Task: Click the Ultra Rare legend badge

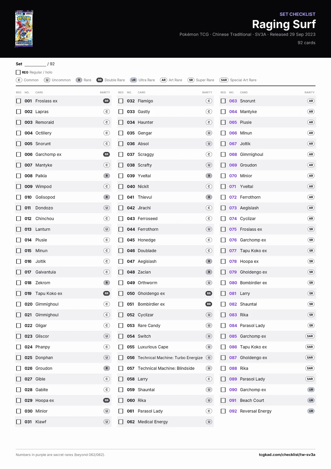Action: [133, 80]
